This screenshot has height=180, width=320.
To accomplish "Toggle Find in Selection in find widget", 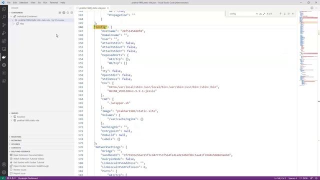I will (x=288, y=13).
